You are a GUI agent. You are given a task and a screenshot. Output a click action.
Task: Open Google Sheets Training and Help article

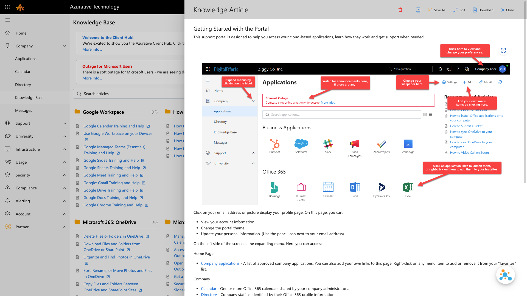(112, 168)
